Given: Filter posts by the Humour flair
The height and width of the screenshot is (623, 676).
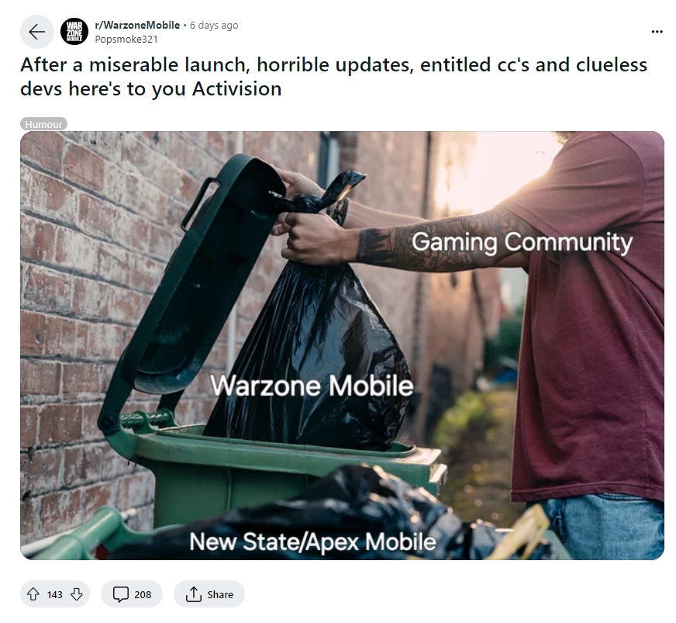Looking at the screenshot, I should click(43, 124).
